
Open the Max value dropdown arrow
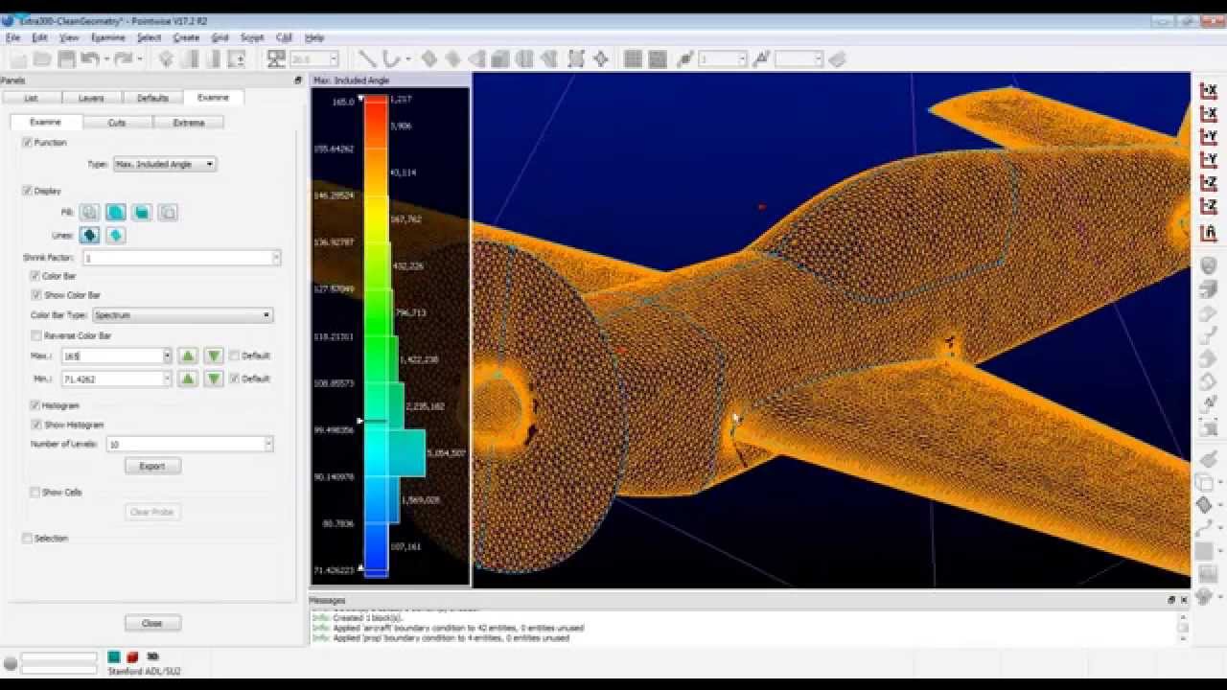(167, 356)
